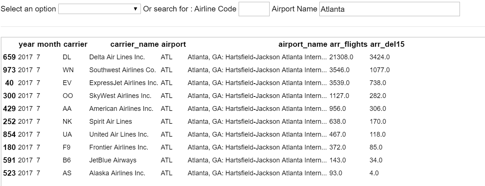Open the Select an option dropdown
485x186 pixels.
[99, 9]
